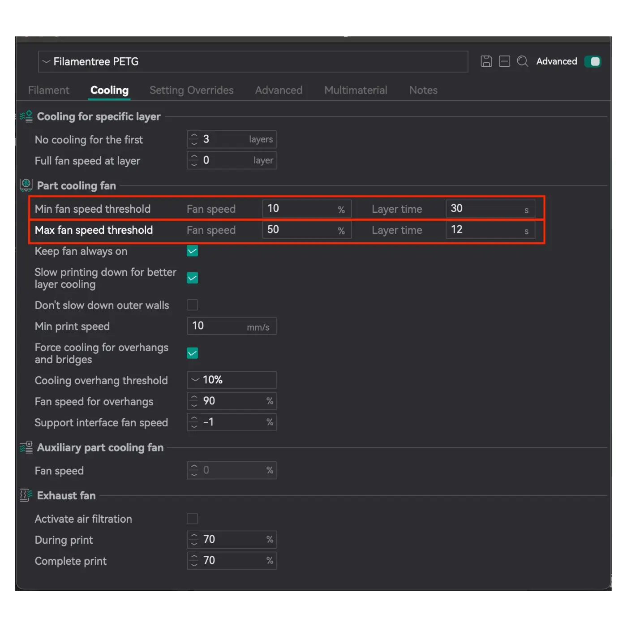The width and height of the screenshot is (627, 627).
Task: Click the Exhaust fan section icon
Action: coord(26,495)
